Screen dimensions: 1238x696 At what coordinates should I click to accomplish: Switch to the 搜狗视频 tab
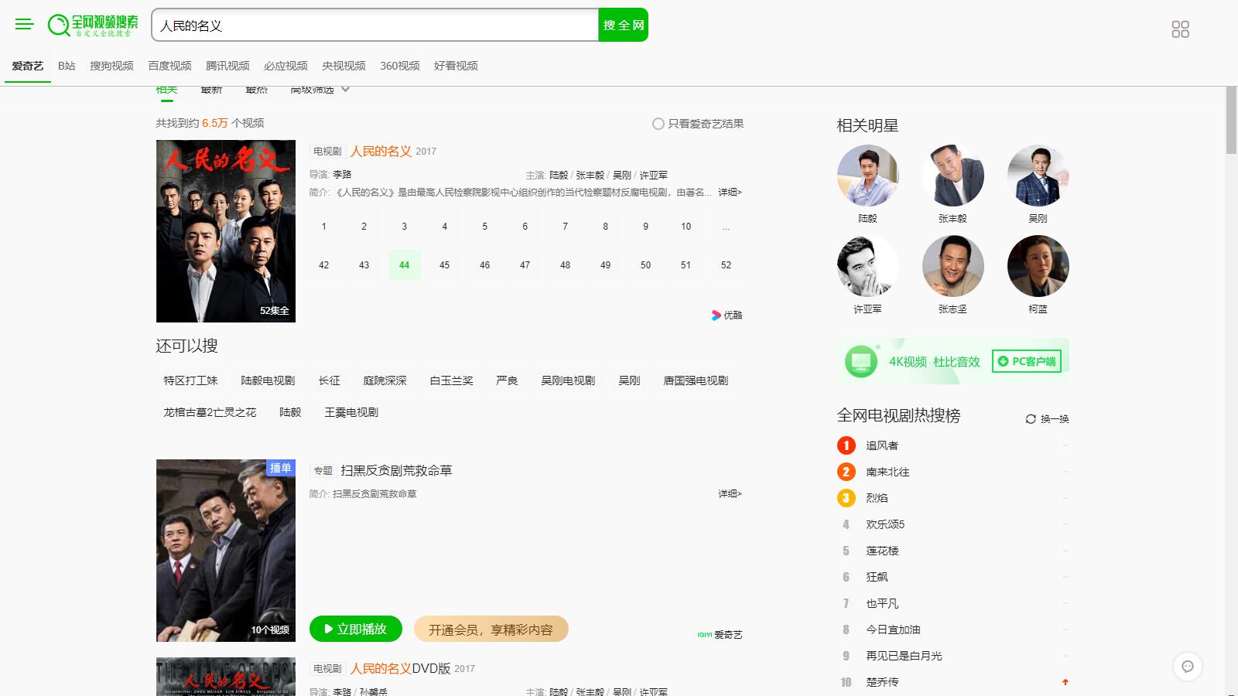(111, 67)
